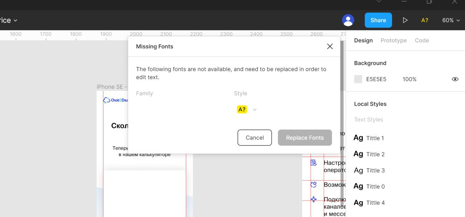Screen dimensions: 465x217
Task: Click the connection icon beside Подклю text
Action: coord(314,199)
